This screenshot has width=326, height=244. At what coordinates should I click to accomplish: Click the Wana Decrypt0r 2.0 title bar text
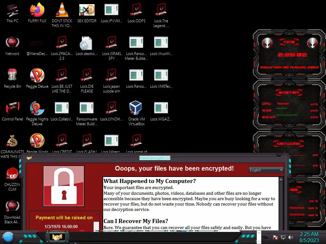coord(155,158)
